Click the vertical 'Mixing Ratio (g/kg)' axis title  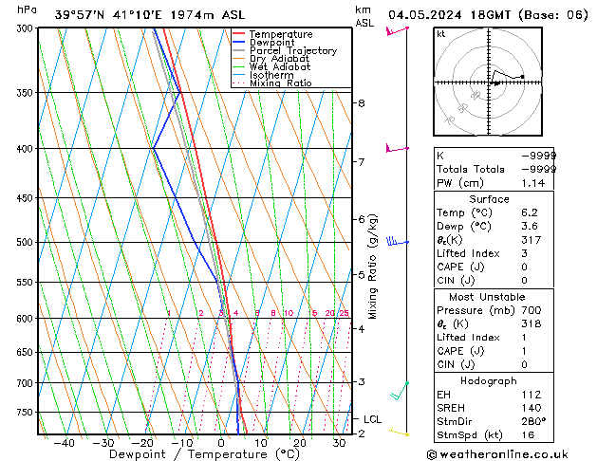click(x=372, y=267)
